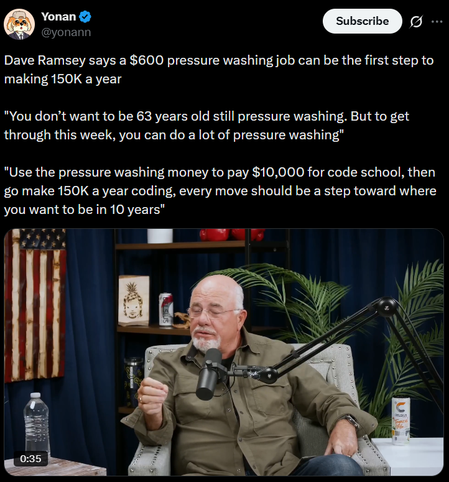Open the @yonann handle link
449x482 pixels.
pyautogui.click(x=66, y=32)
